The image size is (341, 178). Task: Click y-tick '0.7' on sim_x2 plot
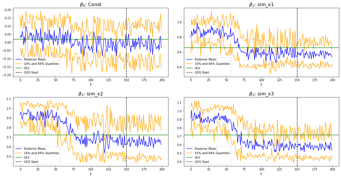pyautogui.click(x=9, y=137)
